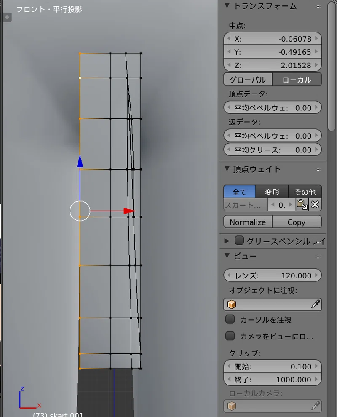This screenshot has height=417, width=337.
Task: Decrease X value with left arrow
Action: click(229, 39)
